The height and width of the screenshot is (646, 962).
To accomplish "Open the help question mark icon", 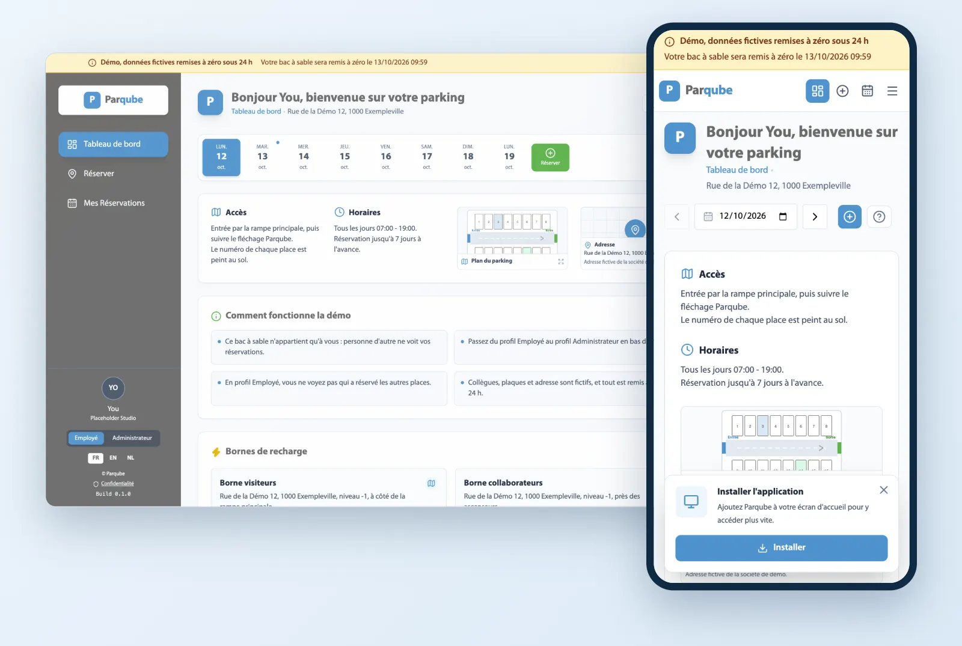I will point(879,216).
